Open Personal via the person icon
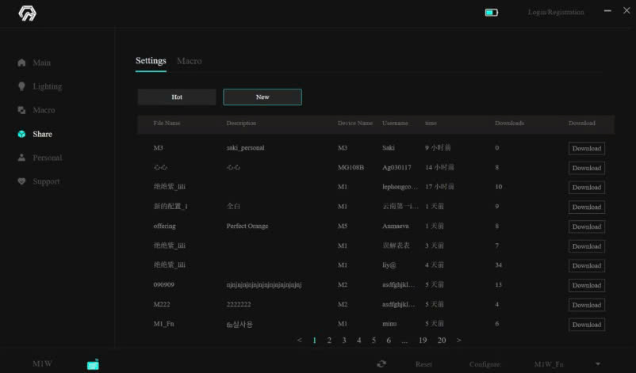Viewport: 636px width, 373px height. [21, 158]
